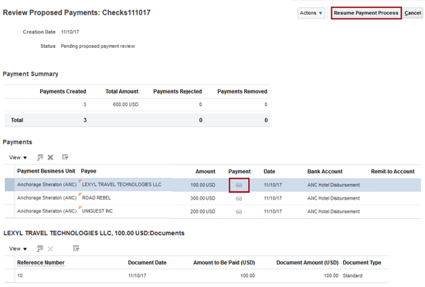Click Amount column header in Payments
Screen dimensions: 425x287
tap(206, 172)
